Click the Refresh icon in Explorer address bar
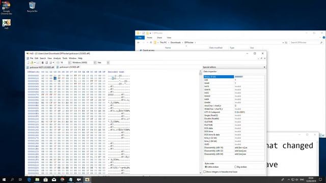The height and width of the screenshot is (183, 326). pyautogui.click(x=286, y=43)
